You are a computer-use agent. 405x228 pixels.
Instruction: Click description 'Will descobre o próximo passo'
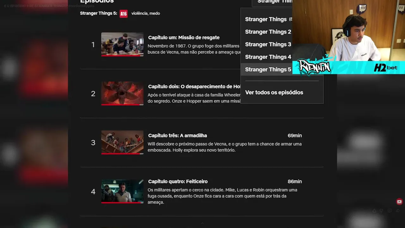pos(225,147)
